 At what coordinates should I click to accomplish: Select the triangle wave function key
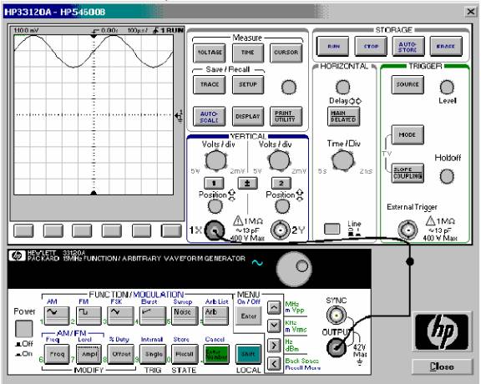pos(121,316)
